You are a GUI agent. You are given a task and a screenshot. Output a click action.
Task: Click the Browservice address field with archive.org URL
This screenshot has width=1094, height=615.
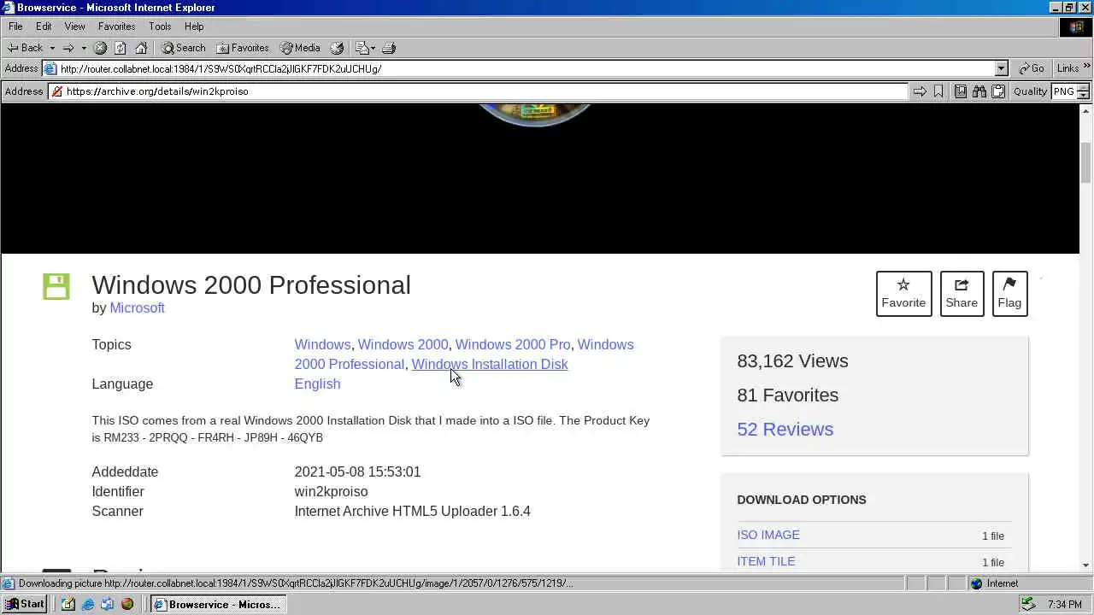(479, 91)
